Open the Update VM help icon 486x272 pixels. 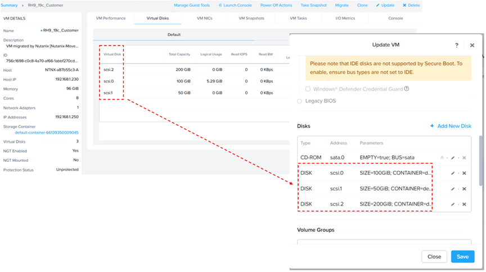tap(456, 45)
